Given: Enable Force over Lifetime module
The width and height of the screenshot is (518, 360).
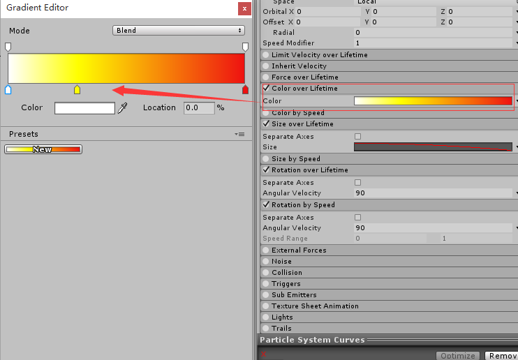Looking at the screenshot, I should pyautogui.click(x=265, y=77).
